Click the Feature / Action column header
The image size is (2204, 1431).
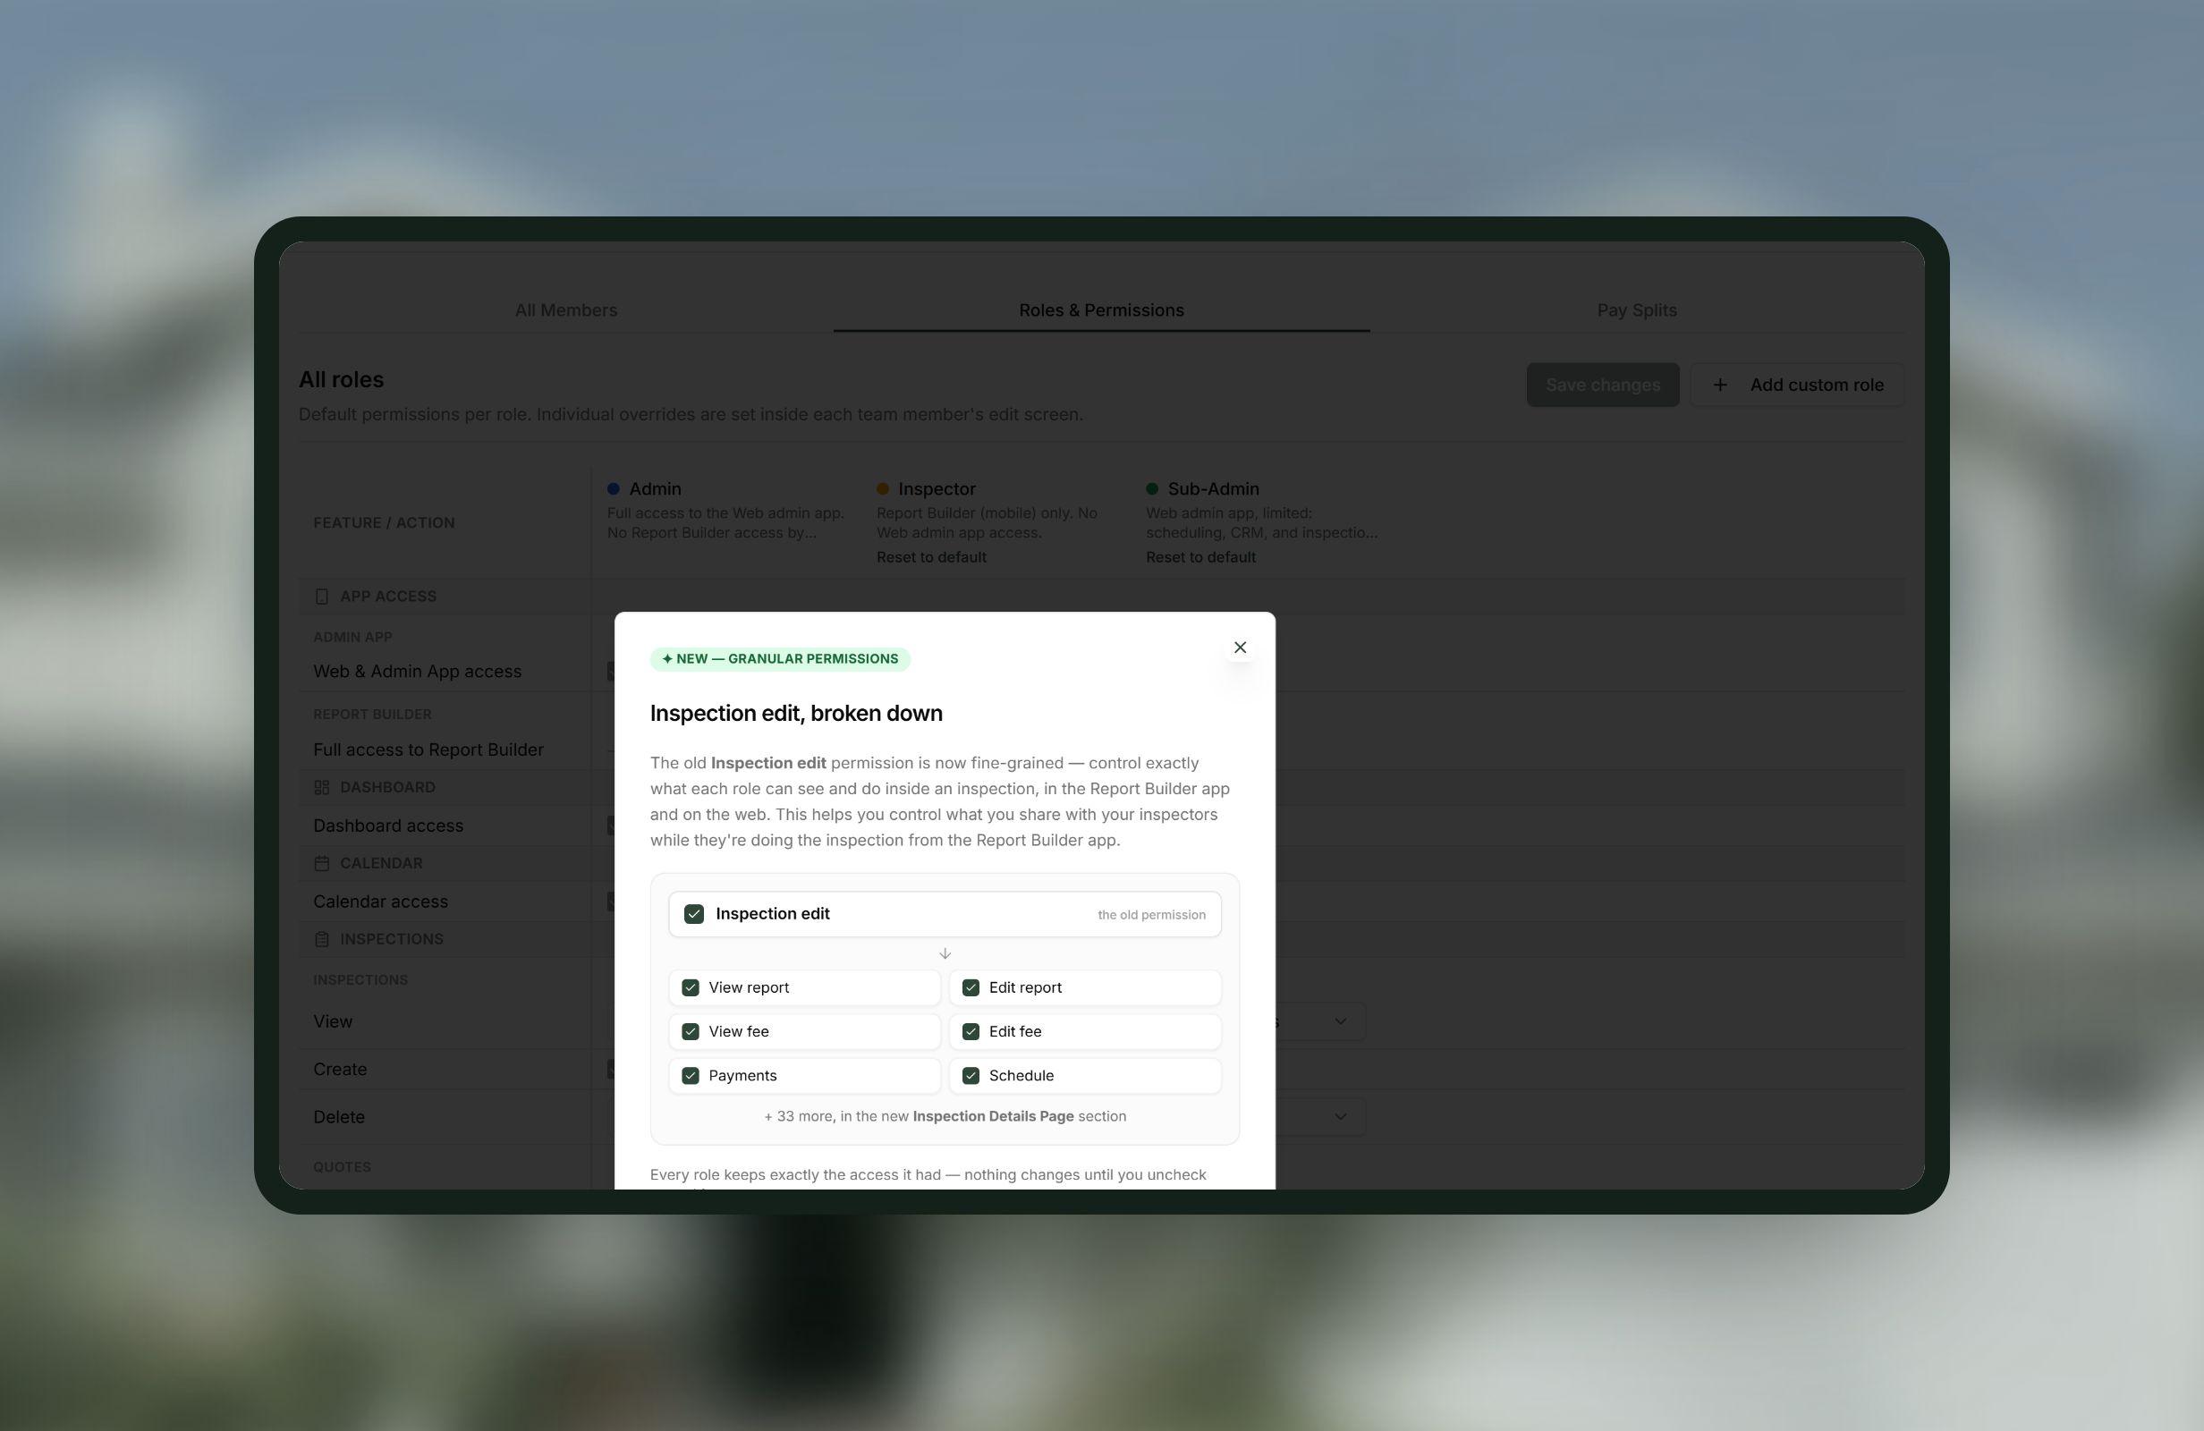tap(384, 522)
